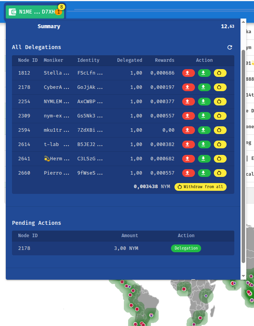Click the green Delegation pending action badge
Image resolution: width=254 pixels, height=326 pixels.
[x=186, y=248]
